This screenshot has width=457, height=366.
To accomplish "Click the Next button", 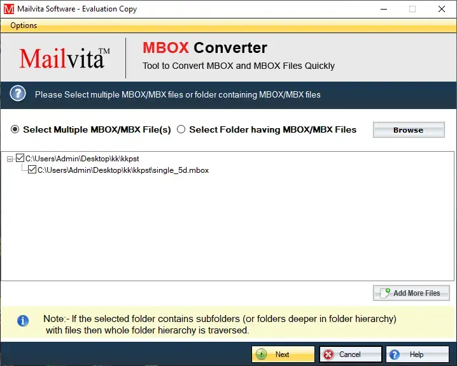I will click(283, 355).
